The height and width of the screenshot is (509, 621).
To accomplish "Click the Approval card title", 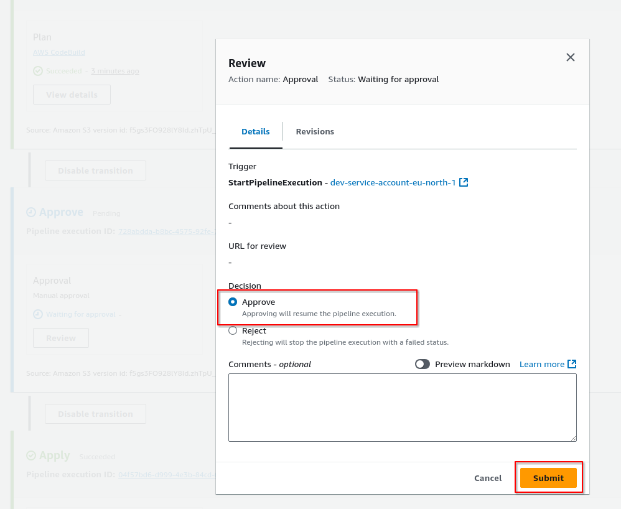I will tap(52, 281).
